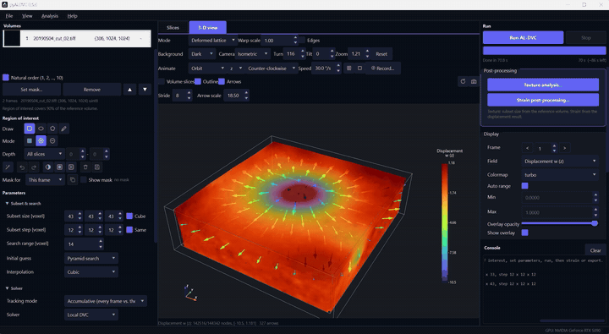Open the View menu
The image size is (609, 334).
pyautogui.click(x=27, y=16)
